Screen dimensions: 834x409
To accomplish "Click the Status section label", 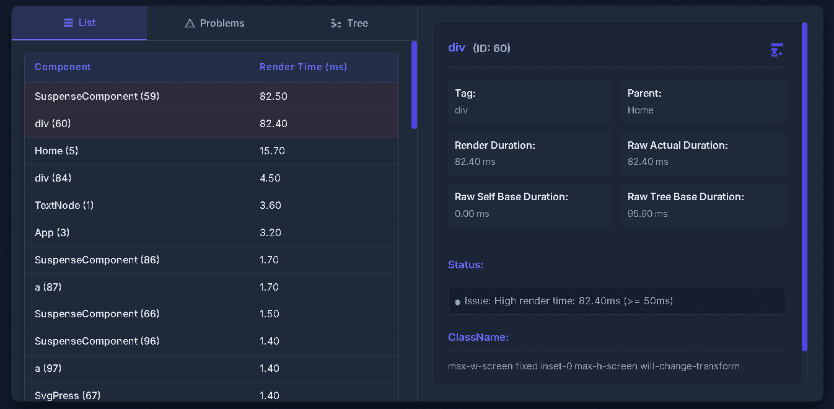I will tap(465, 265).
